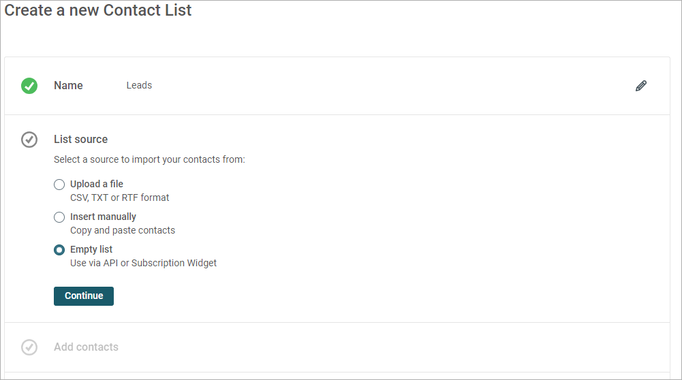Click the Continue button
Screen dimensions: 682x380
(84, 296)
